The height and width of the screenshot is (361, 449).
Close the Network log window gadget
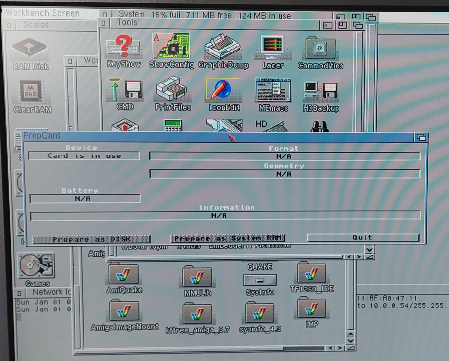tap(19, 293)
